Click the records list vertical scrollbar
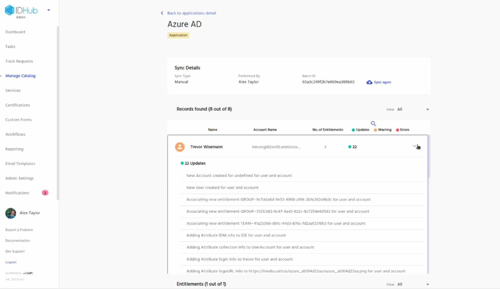The height and width of the screenshot is (289, 500). tap(429, 156)
